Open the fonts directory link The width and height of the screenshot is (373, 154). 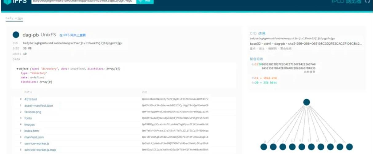(28, 118)
